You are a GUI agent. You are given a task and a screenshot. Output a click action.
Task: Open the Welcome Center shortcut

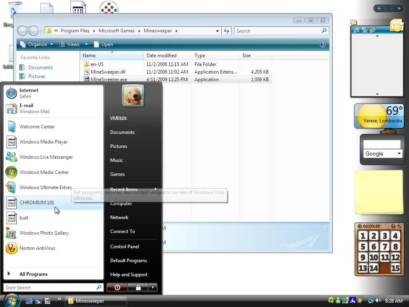pyautogui.click(x=54, y=127)
